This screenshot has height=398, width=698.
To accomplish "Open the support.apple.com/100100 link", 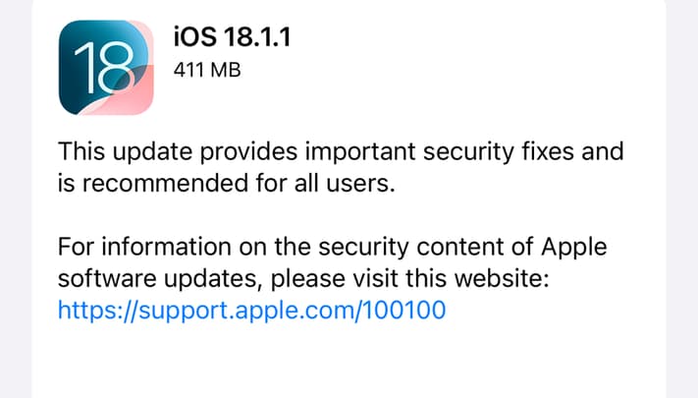I will point(252,311).
